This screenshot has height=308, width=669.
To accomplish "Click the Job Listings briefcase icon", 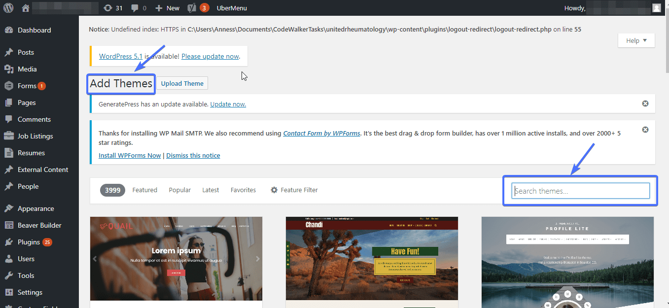I will coord(9,136).
